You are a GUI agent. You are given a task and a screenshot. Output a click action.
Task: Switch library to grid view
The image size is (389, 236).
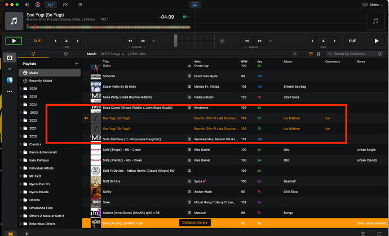coord(319,54)
